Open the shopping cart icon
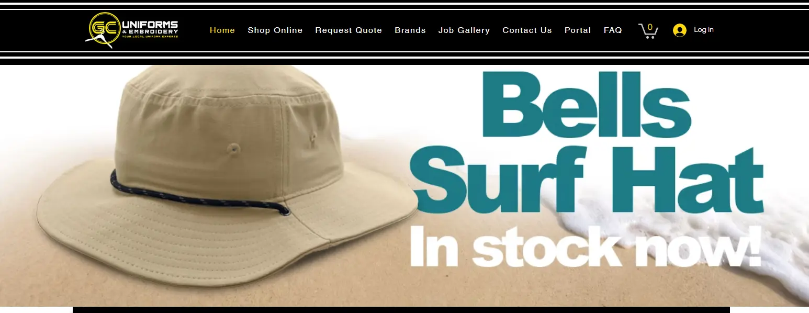Screen dimensions: 809x313 coord(648,31)
